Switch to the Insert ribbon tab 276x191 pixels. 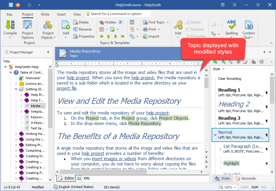coord(61,14)
